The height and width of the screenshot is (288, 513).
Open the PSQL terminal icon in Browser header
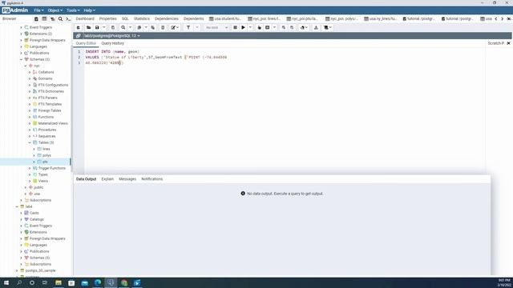[68, 19]
